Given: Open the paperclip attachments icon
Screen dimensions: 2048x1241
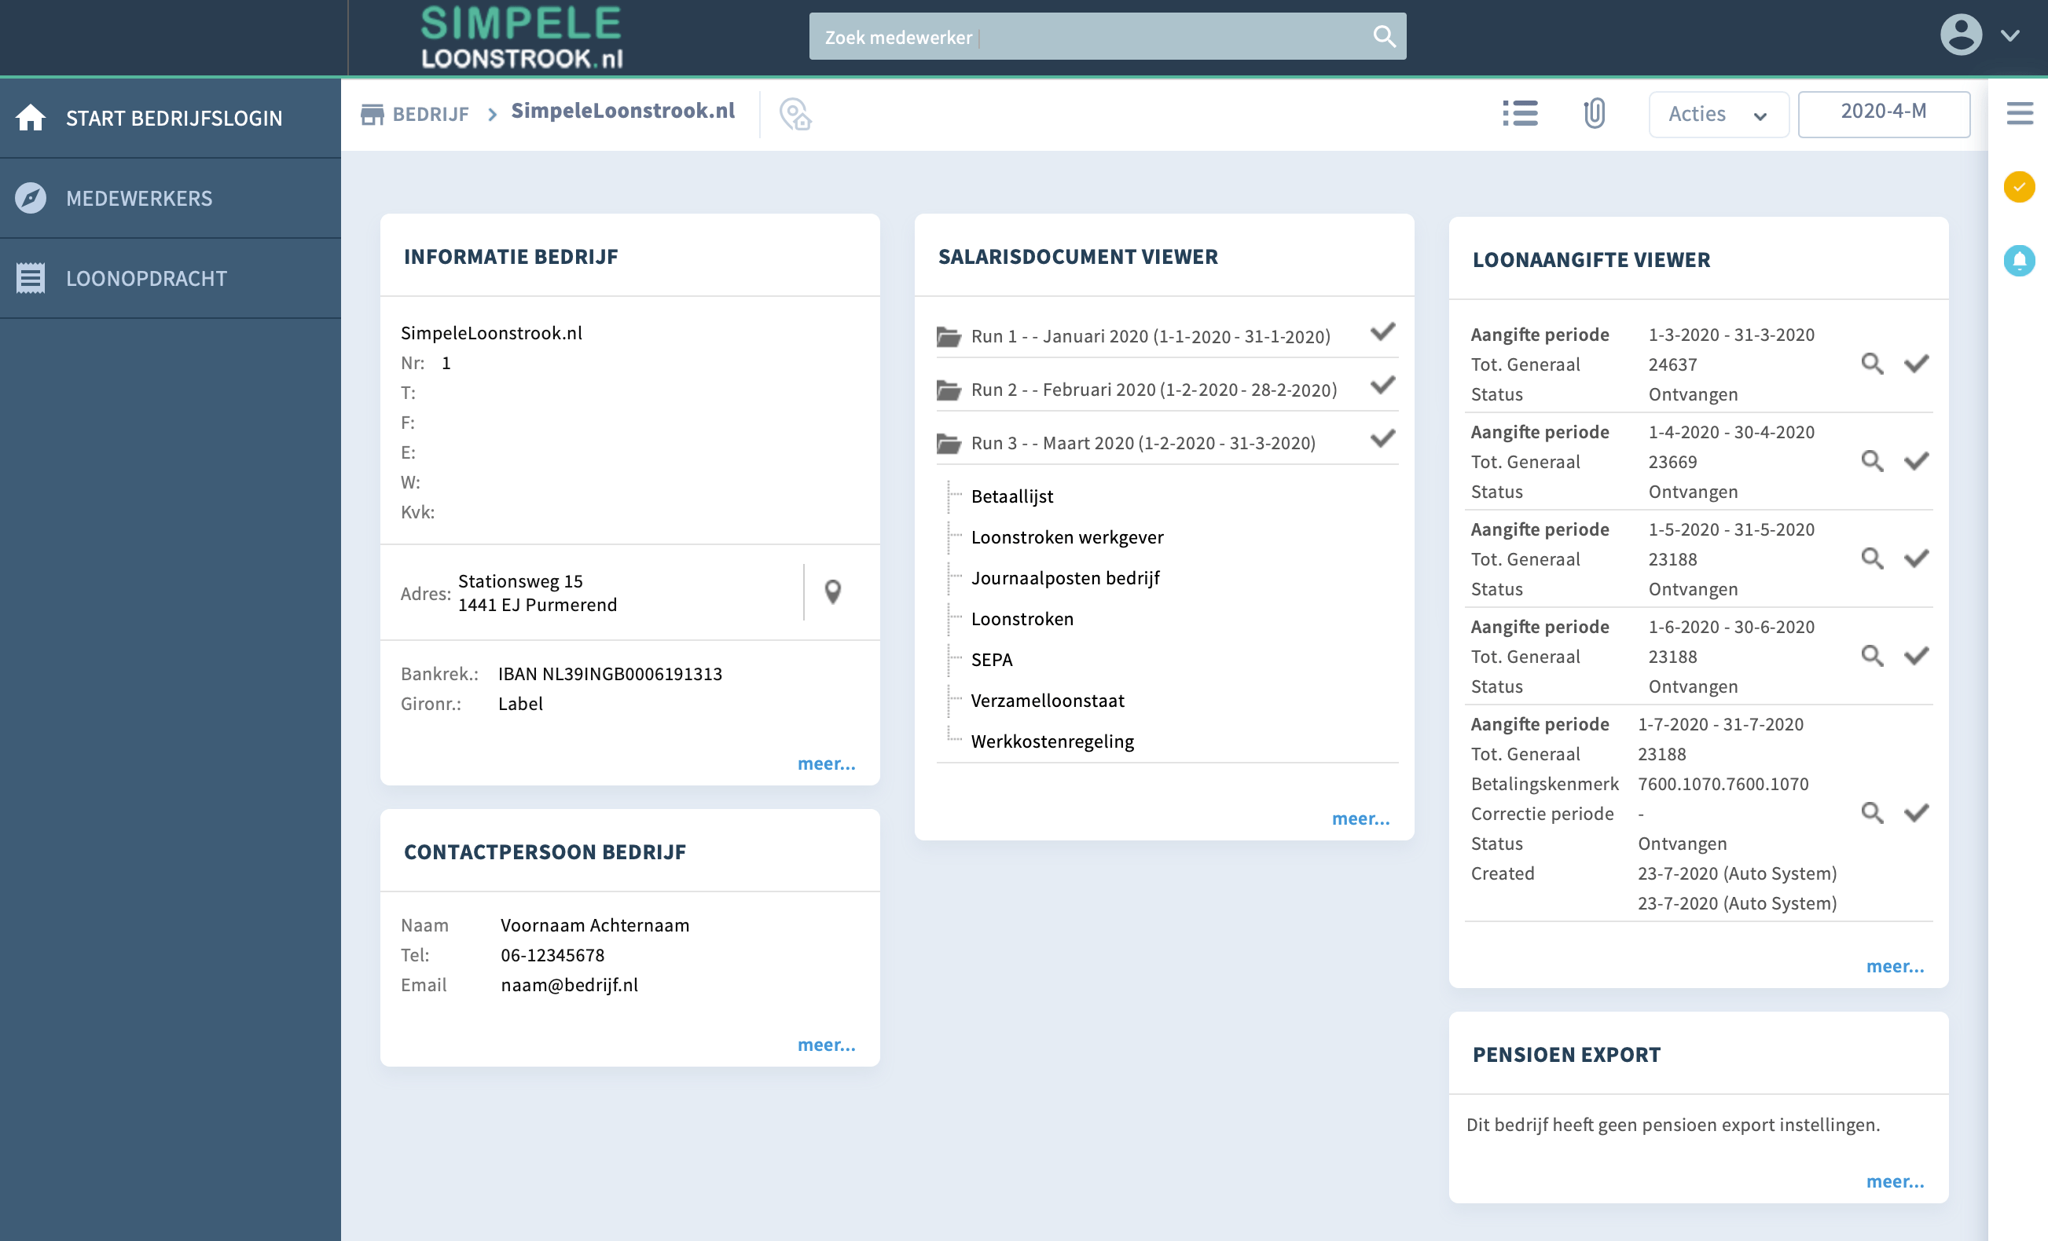Looking at the screenshot, I should pyautogui.click(x=1593, y=114).
